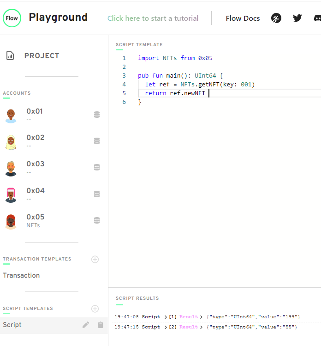Click the 'pub fun main()' code line

pos(180,76)
